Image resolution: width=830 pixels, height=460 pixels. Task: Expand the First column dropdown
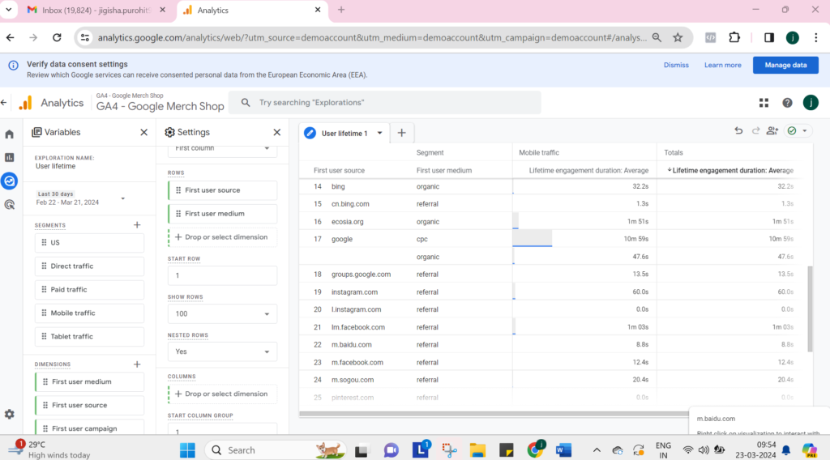pyautogui.click(x=222, y=150)
